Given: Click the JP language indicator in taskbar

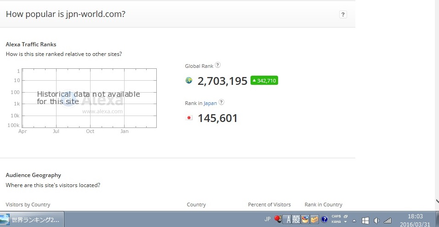Looking at the screenshot, I should click(268, 219).
